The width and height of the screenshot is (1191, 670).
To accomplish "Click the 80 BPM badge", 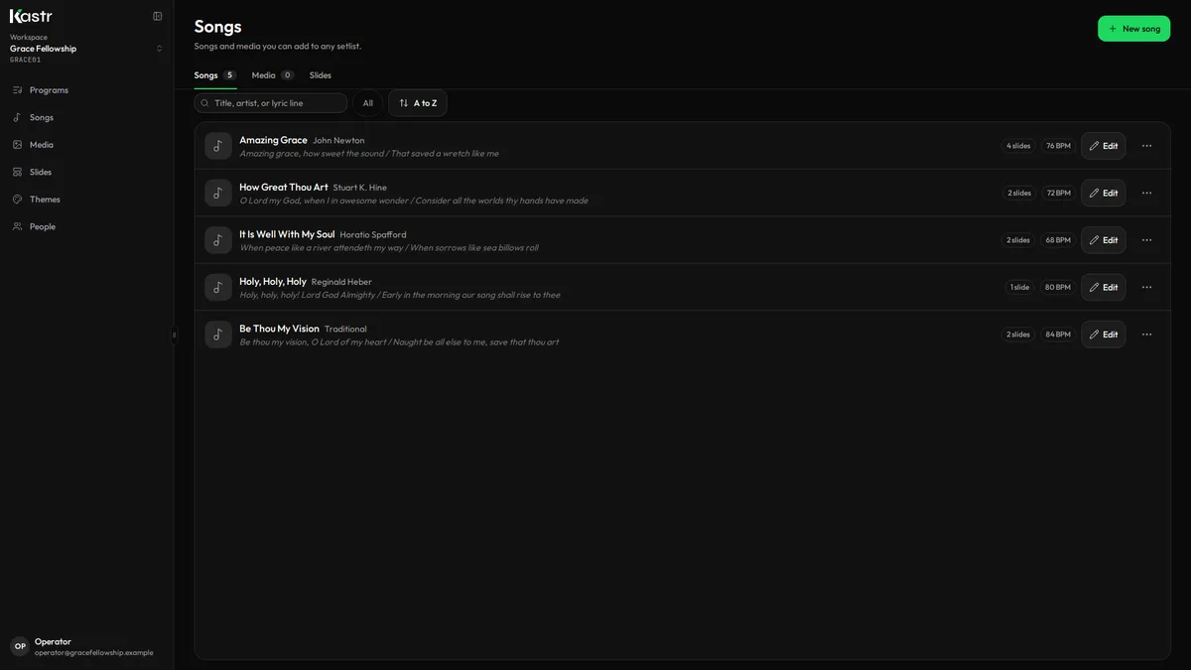I will tap(1058, 287).
